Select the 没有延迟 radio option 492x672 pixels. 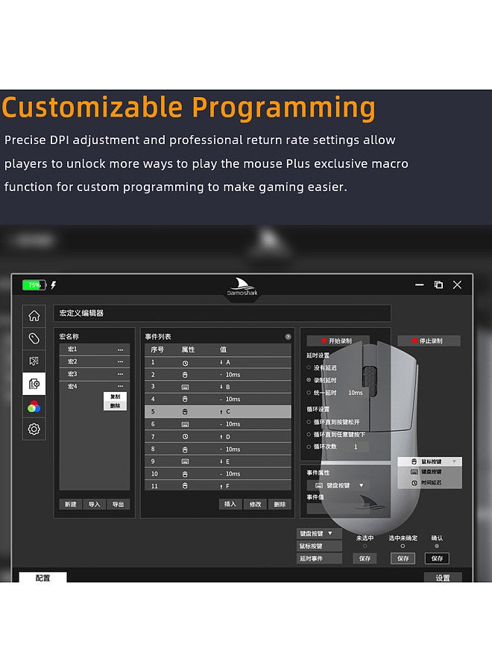[x=309, y=367]
